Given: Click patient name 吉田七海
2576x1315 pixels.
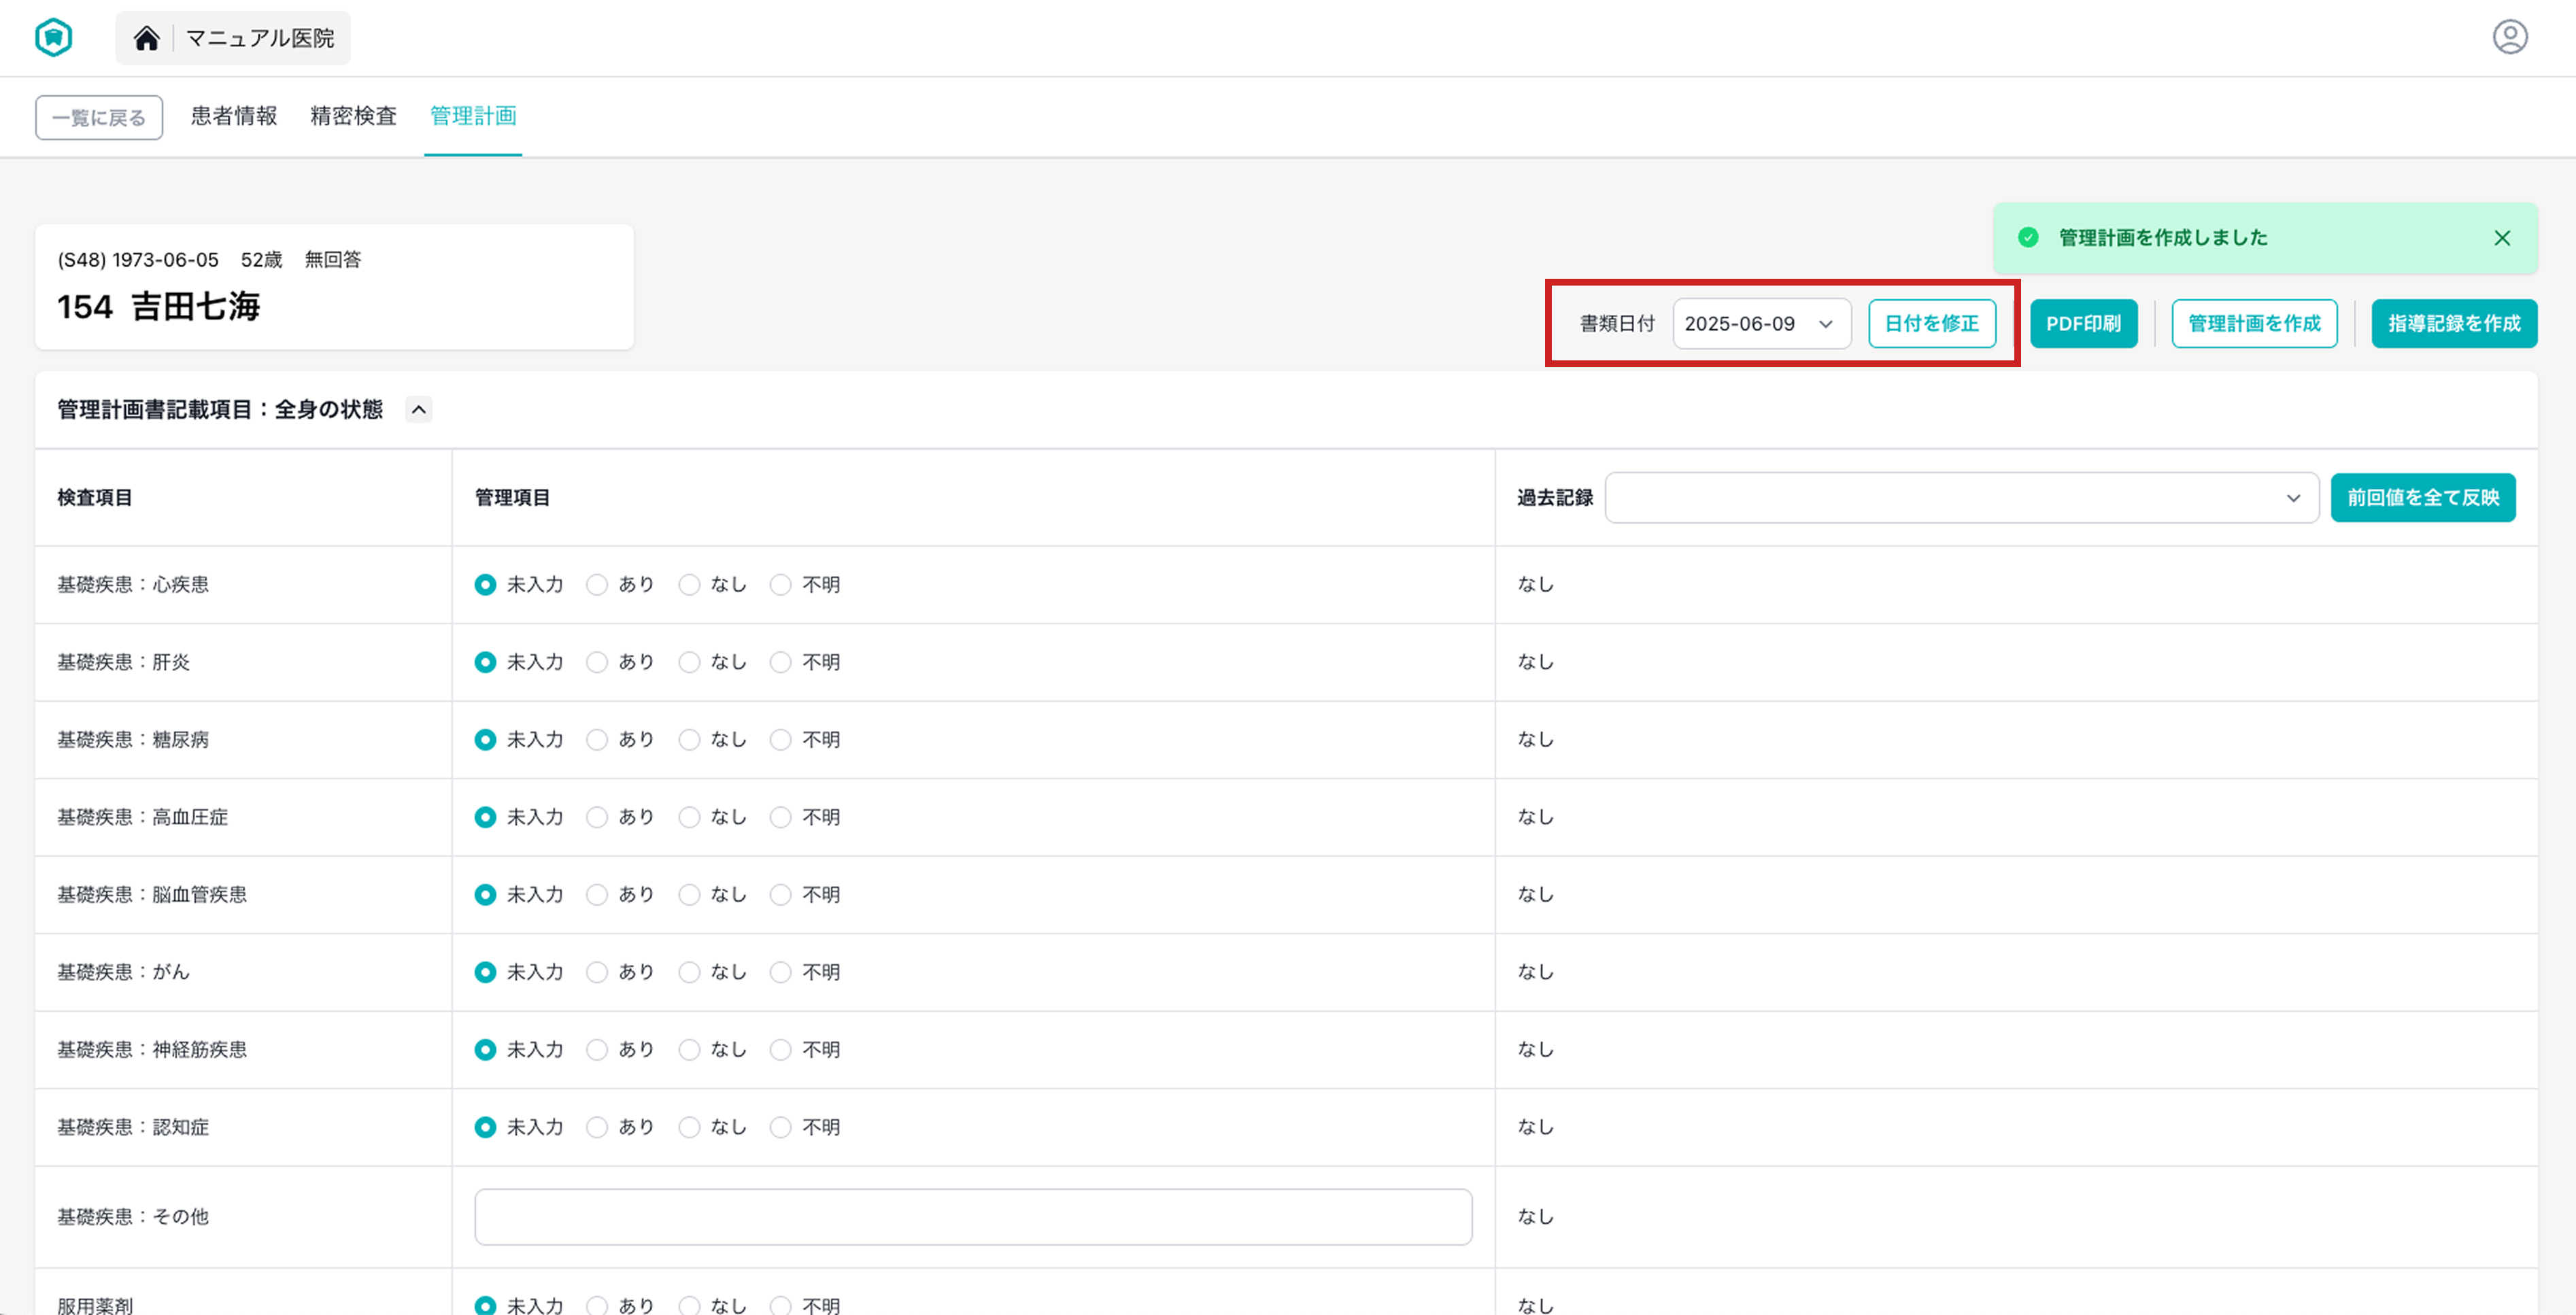Looking at the screenshot, I should (x=196, y=306).
